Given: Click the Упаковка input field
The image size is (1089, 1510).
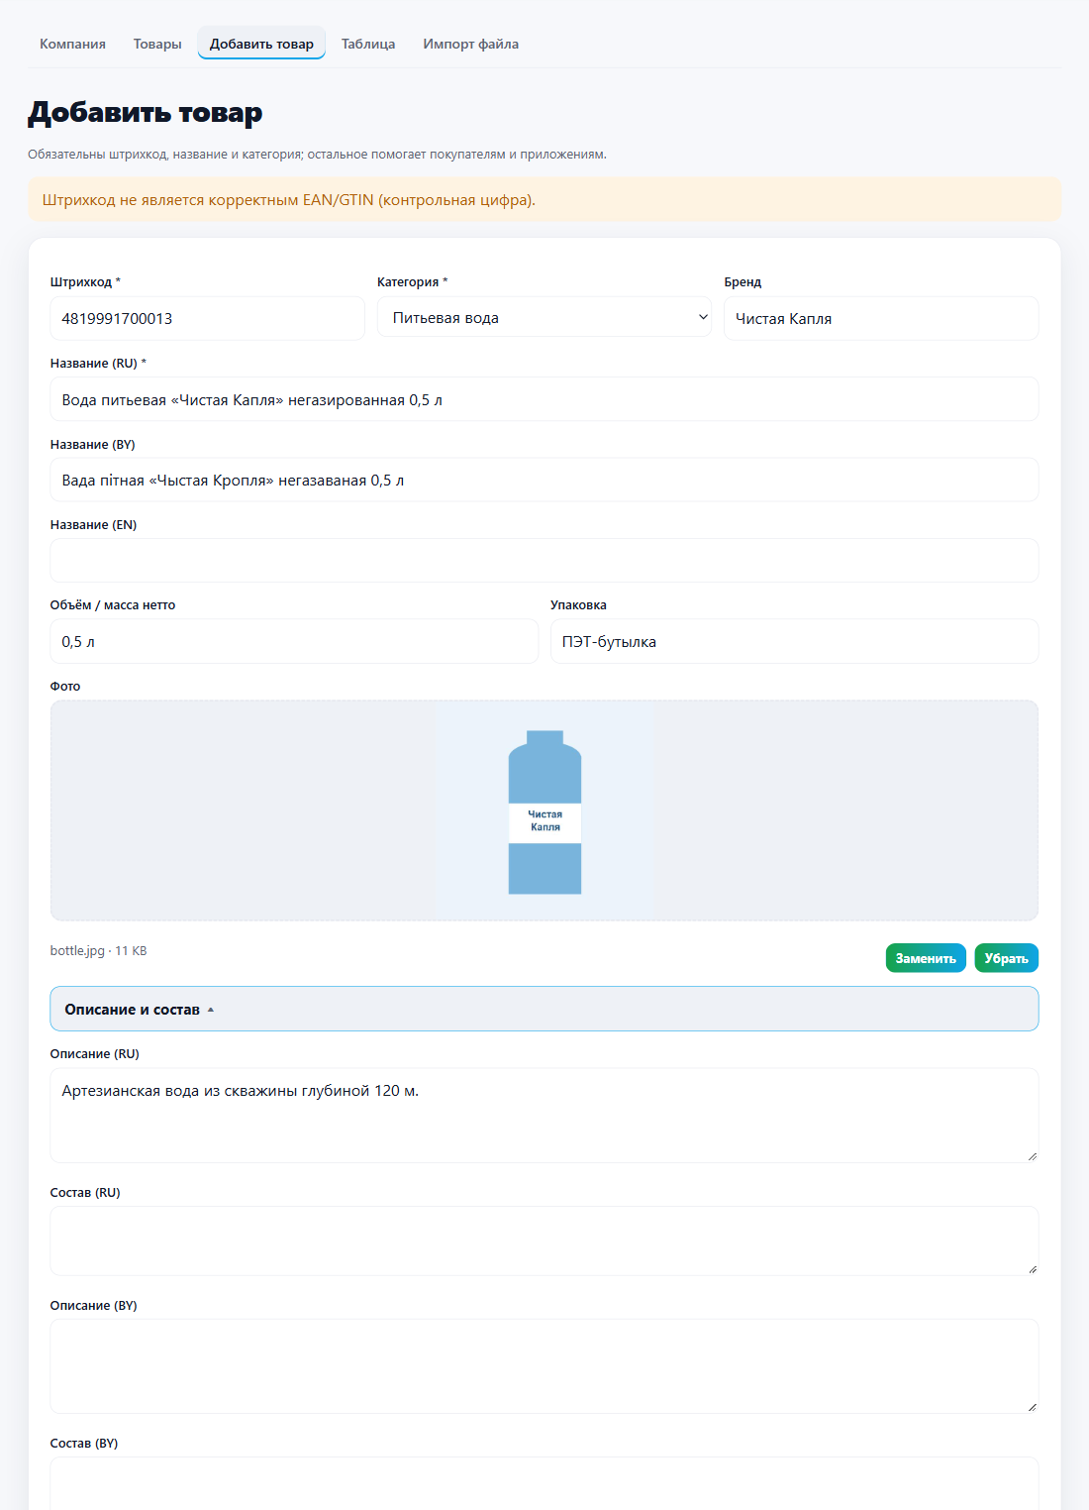Looking at the screenshot, I should tap(794, 641).
